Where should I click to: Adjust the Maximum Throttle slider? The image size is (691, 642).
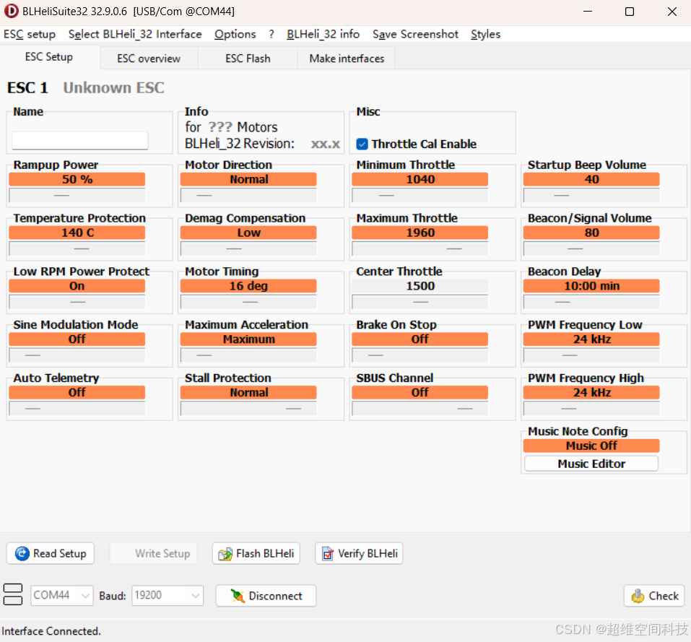(420, 248)
